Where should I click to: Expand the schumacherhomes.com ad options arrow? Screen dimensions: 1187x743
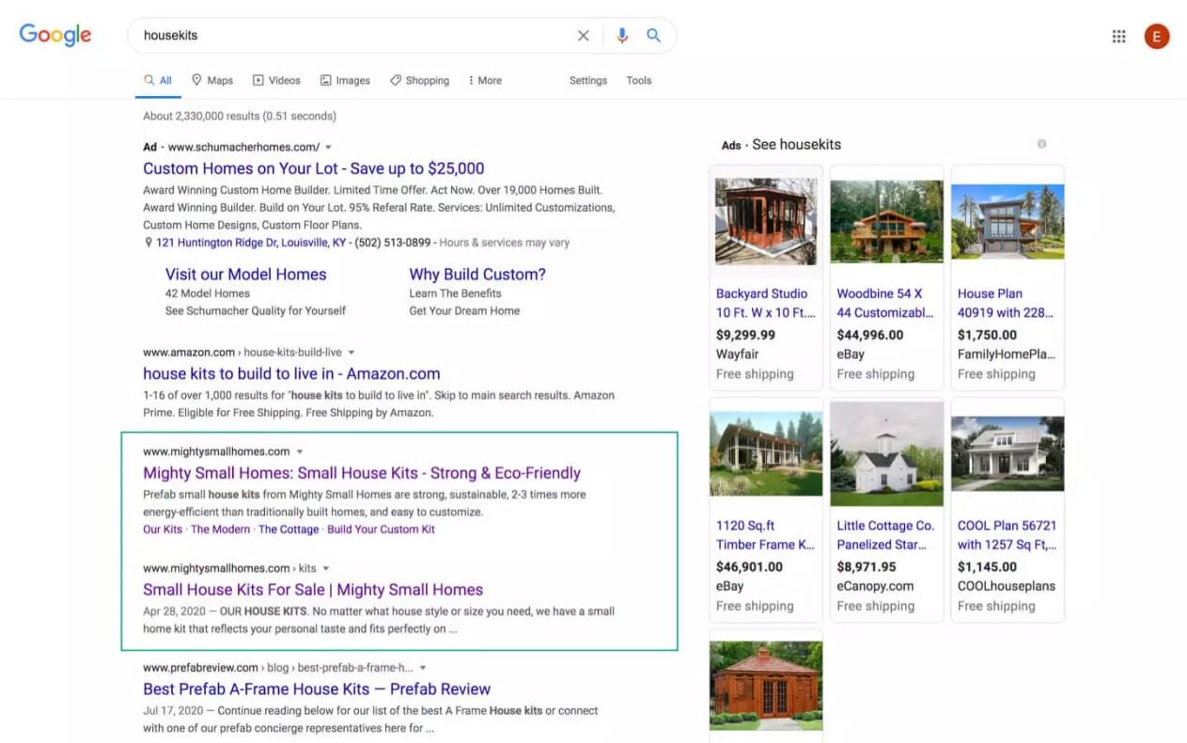click(328, 148)
